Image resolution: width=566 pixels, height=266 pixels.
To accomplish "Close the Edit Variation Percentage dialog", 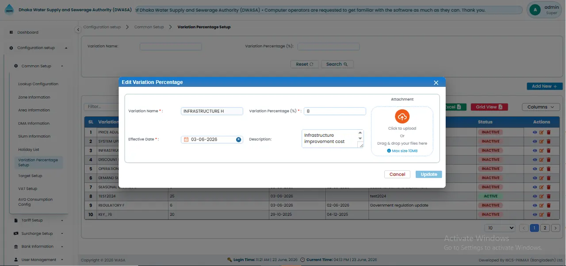I will 436,83.
